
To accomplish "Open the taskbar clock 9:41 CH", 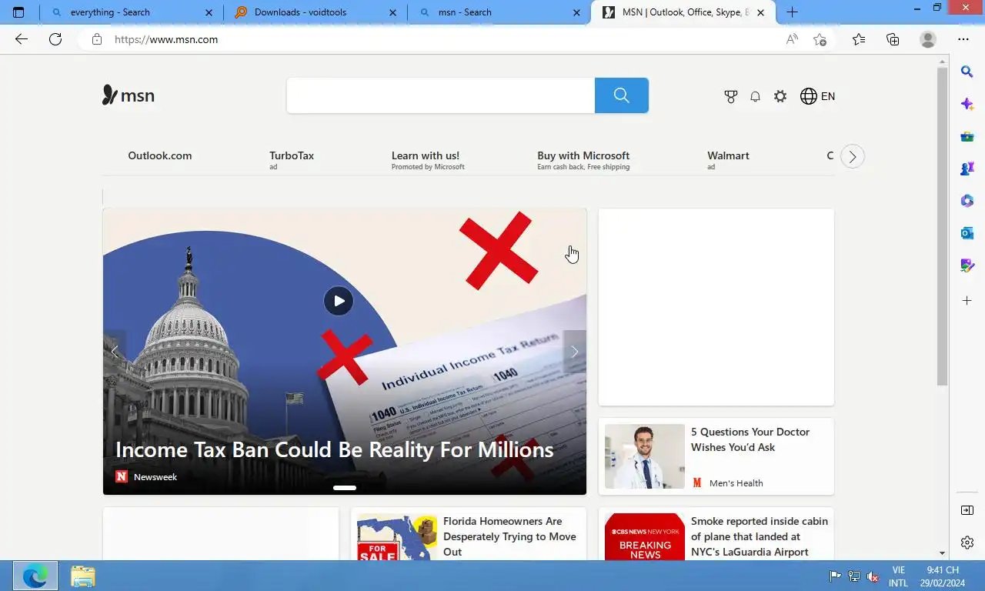I will (943, 576).
